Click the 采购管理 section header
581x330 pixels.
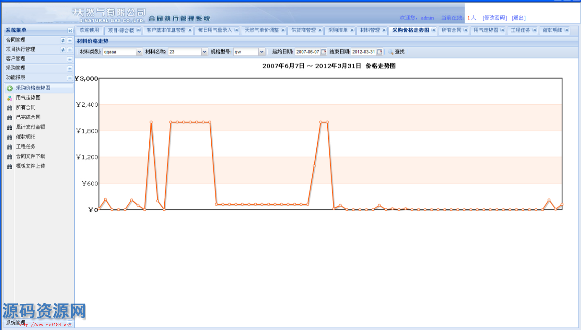point(39,68)
